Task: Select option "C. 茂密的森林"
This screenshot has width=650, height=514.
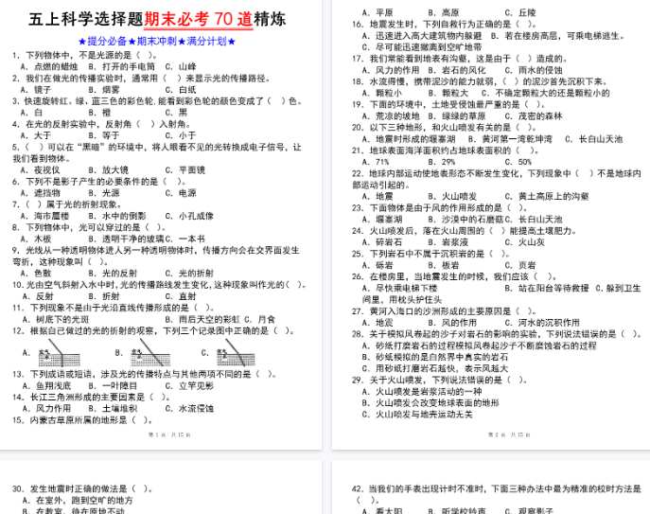Action: point(533,116)
